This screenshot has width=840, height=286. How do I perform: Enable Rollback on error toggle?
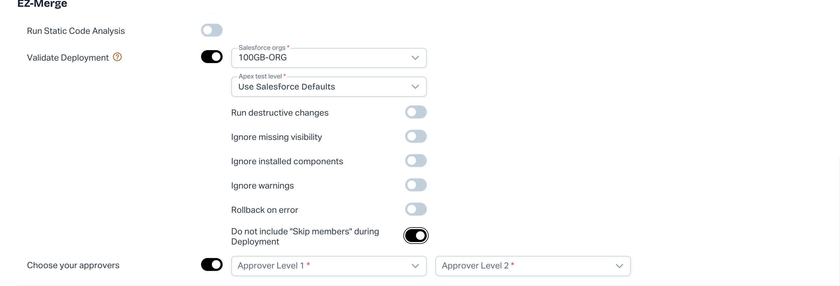click(x=416, y=209)
